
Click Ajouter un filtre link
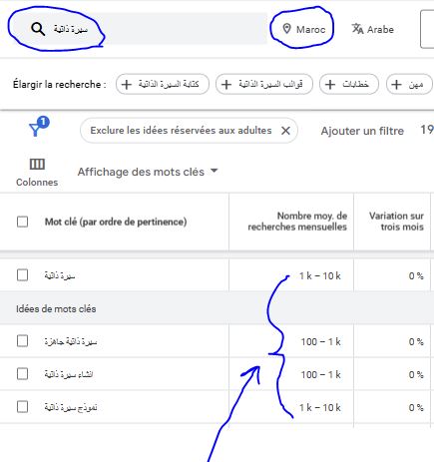362,131
